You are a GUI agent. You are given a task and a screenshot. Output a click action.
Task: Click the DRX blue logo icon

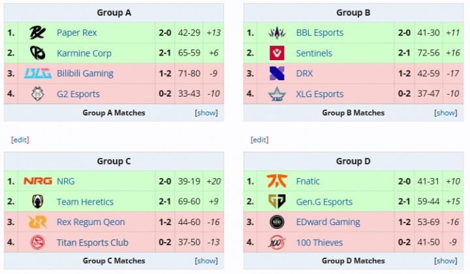click(277, 73)
